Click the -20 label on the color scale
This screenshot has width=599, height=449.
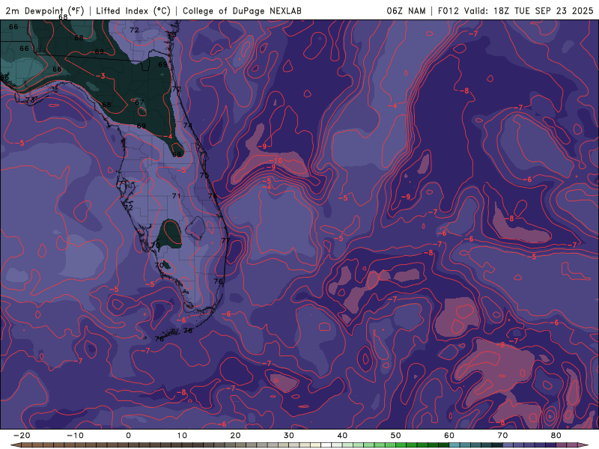click(x=22, y=436)
